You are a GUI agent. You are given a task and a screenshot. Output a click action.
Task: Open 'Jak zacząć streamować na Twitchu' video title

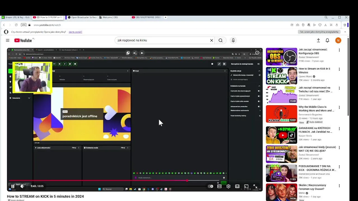(x=315, y=90)
